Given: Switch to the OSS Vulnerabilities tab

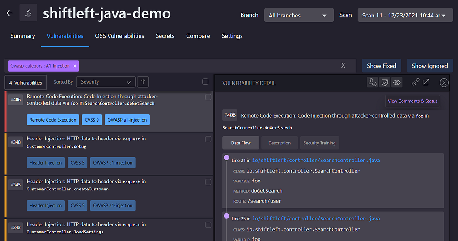Looking at the screenshot, I should pos(119,36).
